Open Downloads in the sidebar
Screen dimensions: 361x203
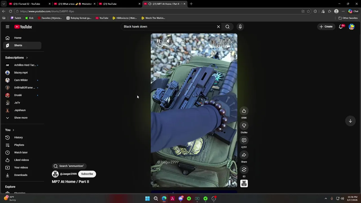click(22, 175)
